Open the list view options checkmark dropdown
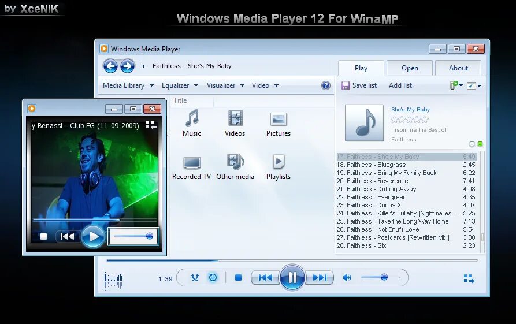The width and height of the screenshot is (516, 324). click(474, 86)
